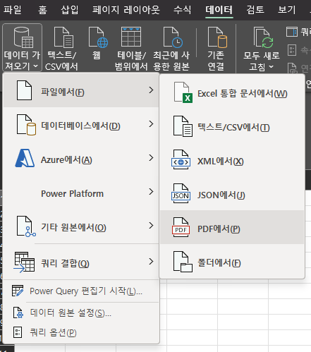This screenshot has height=352, width=311.
Task: Expand arrow next to Azure에서(A)
Action: point(151,158)
